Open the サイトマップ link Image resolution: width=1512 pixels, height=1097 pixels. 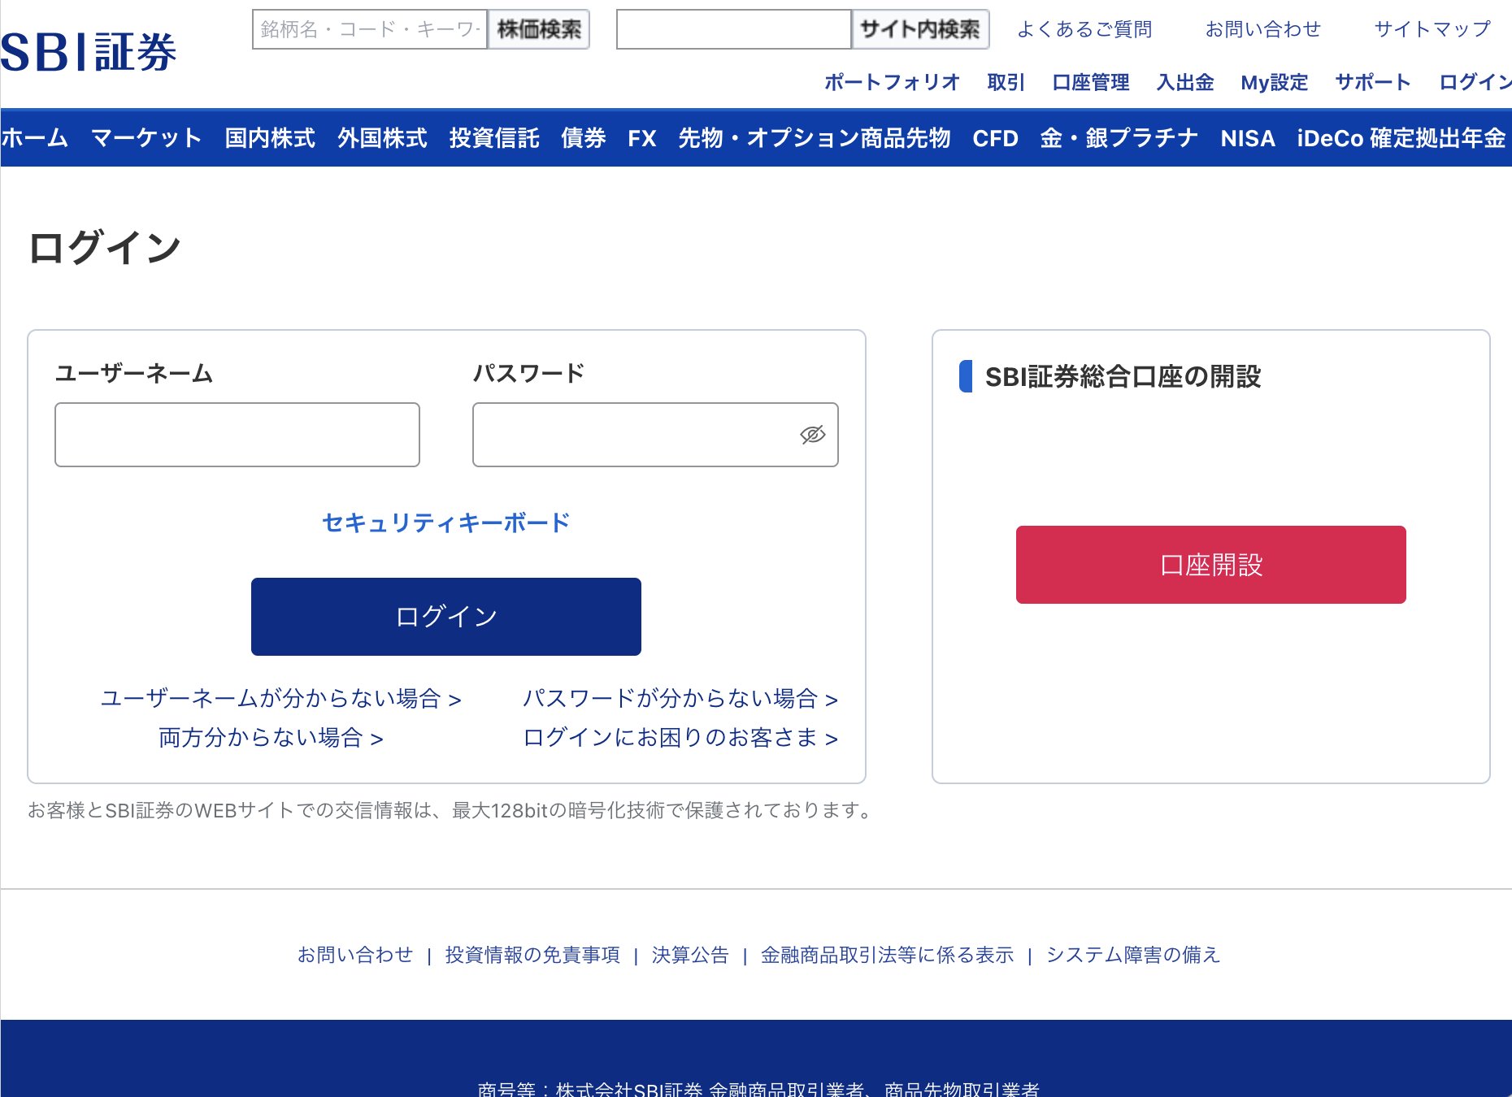click(1432, 29)
